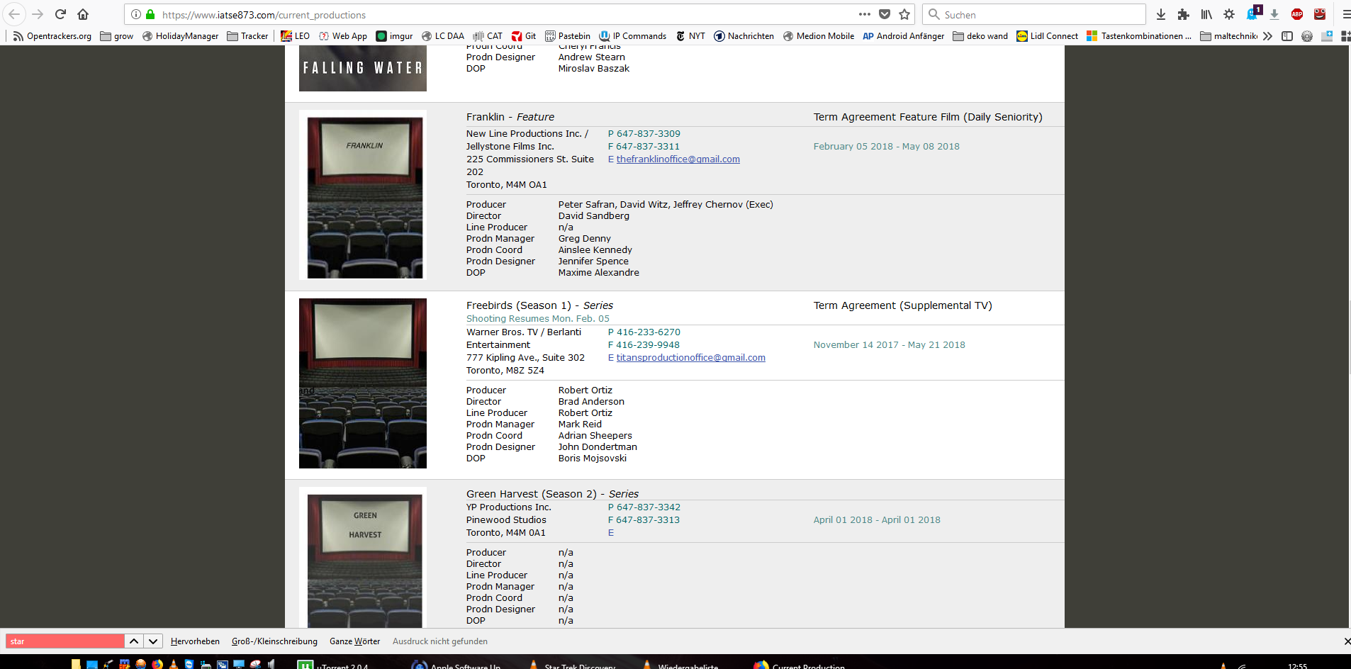
Task: Toggle Hervorheben highlight-all option
Action: coord(195,641)
